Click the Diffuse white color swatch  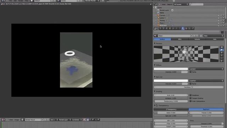click(171, 69)
